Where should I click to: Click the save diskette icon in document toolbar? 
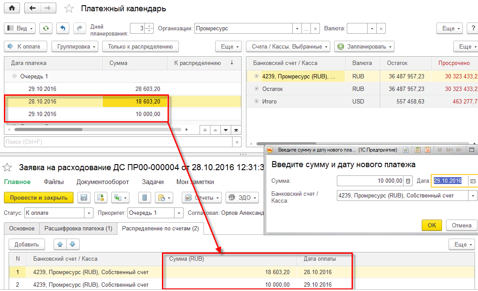[x=84, y=197]
